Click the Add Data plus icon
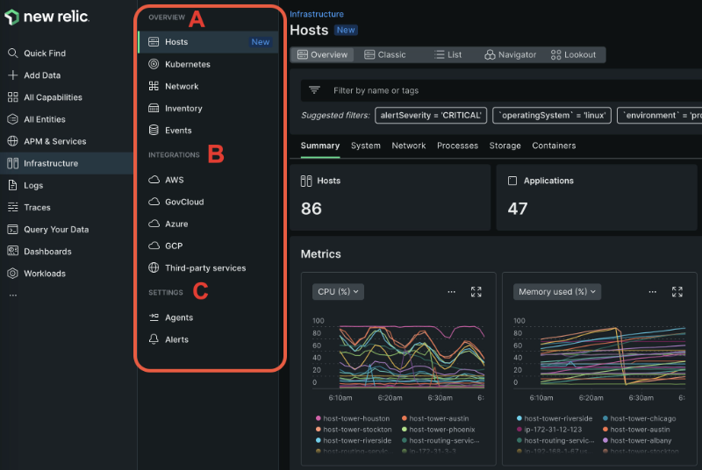This screenshot has width=702, height=470. click(x=12, y=75)
